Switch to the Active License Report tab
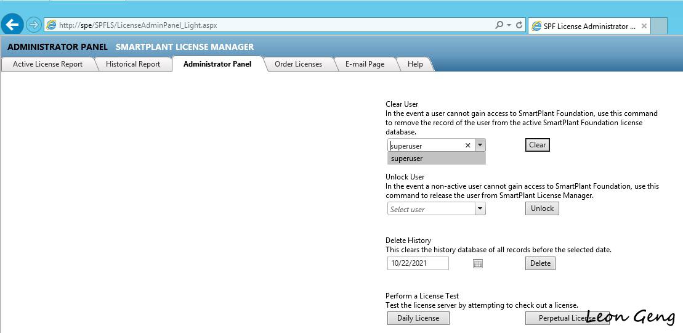 [x=47, y=64]
